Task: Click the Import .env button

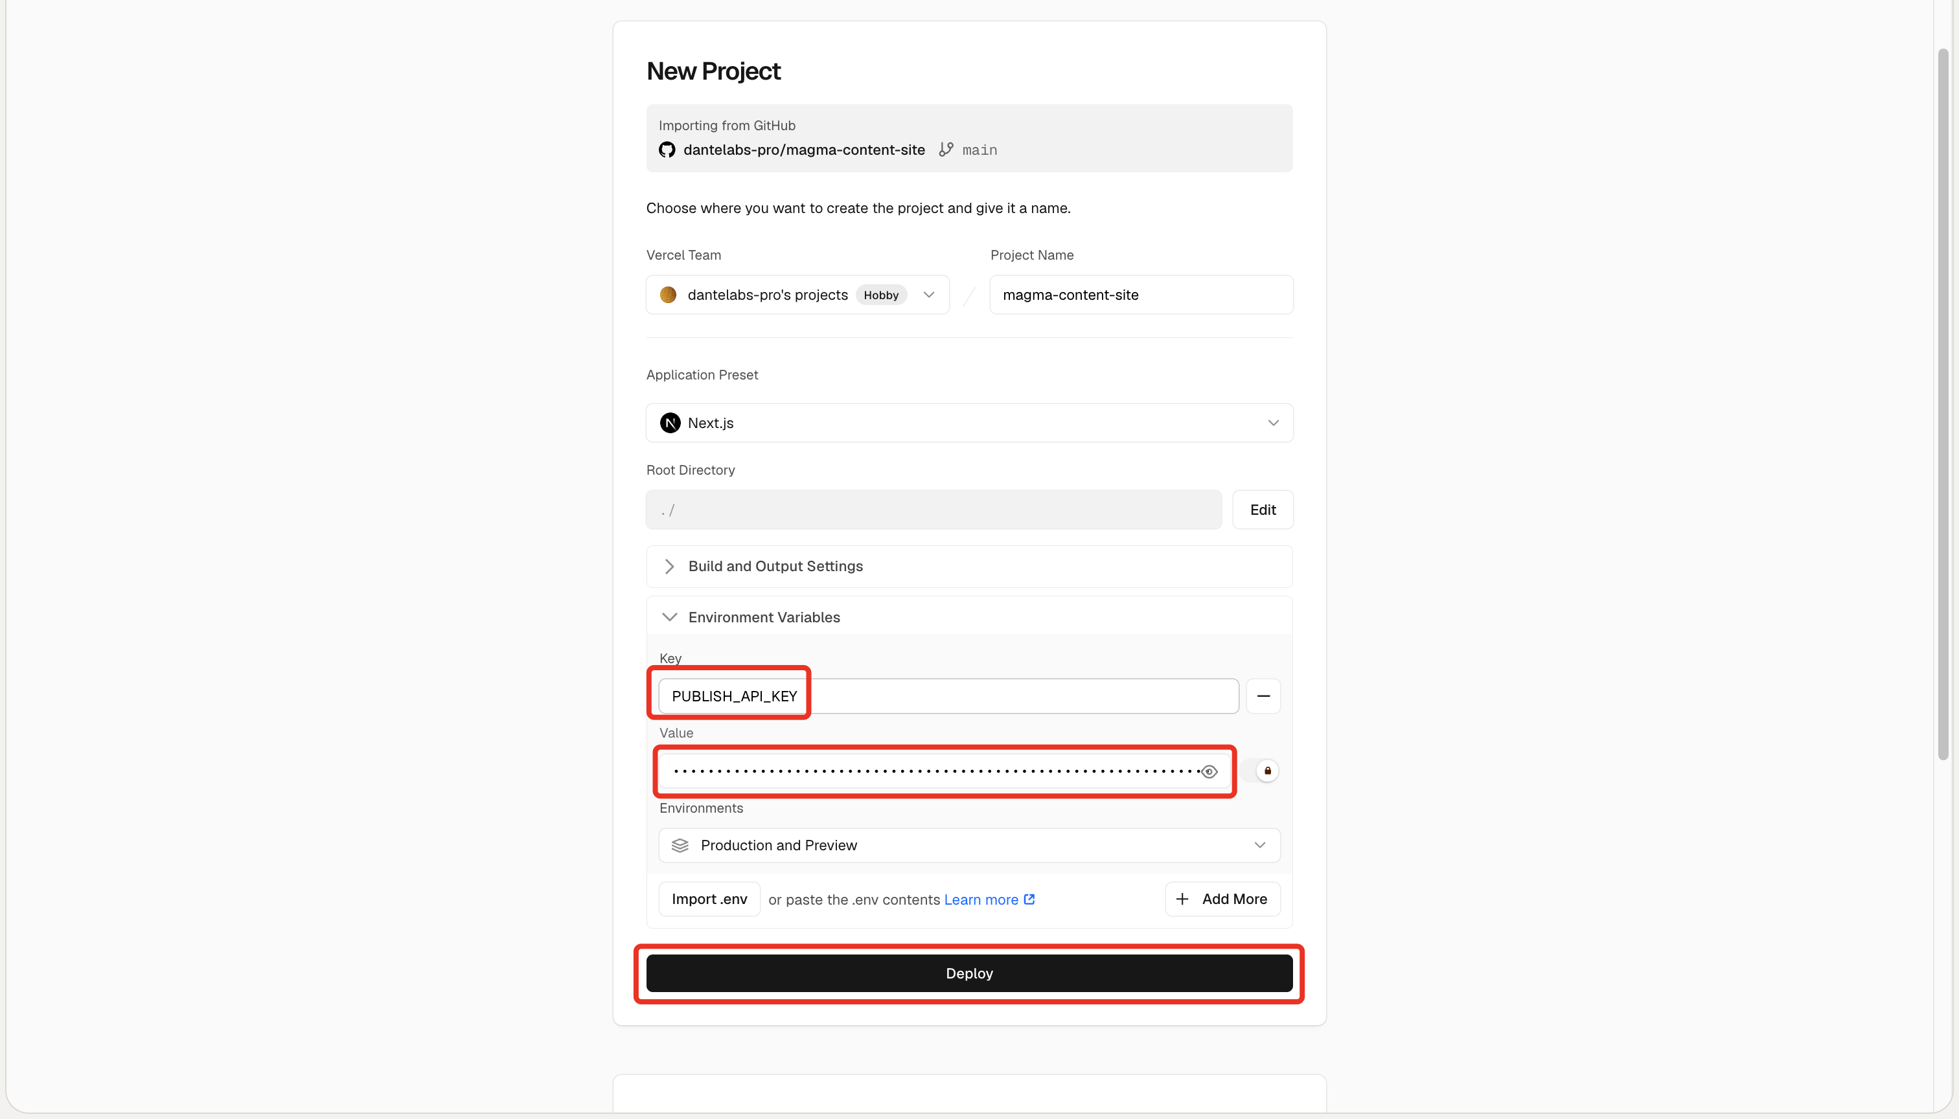Action: (709, 899)
